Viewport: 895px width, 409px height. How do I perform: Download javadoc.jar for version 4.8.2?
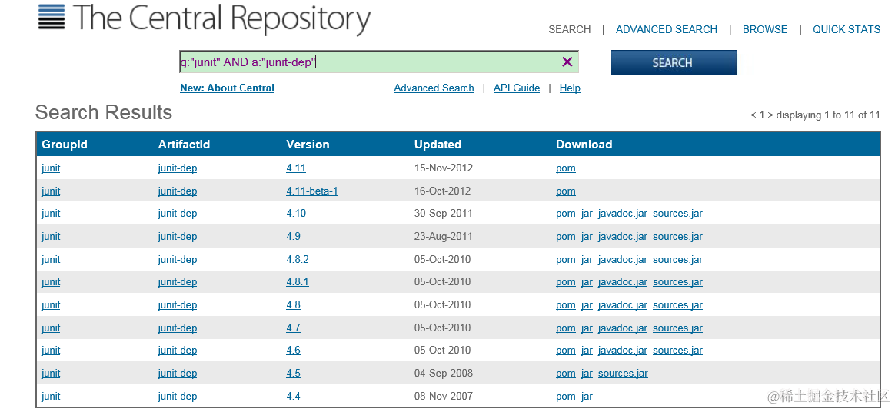coord(623,260)
